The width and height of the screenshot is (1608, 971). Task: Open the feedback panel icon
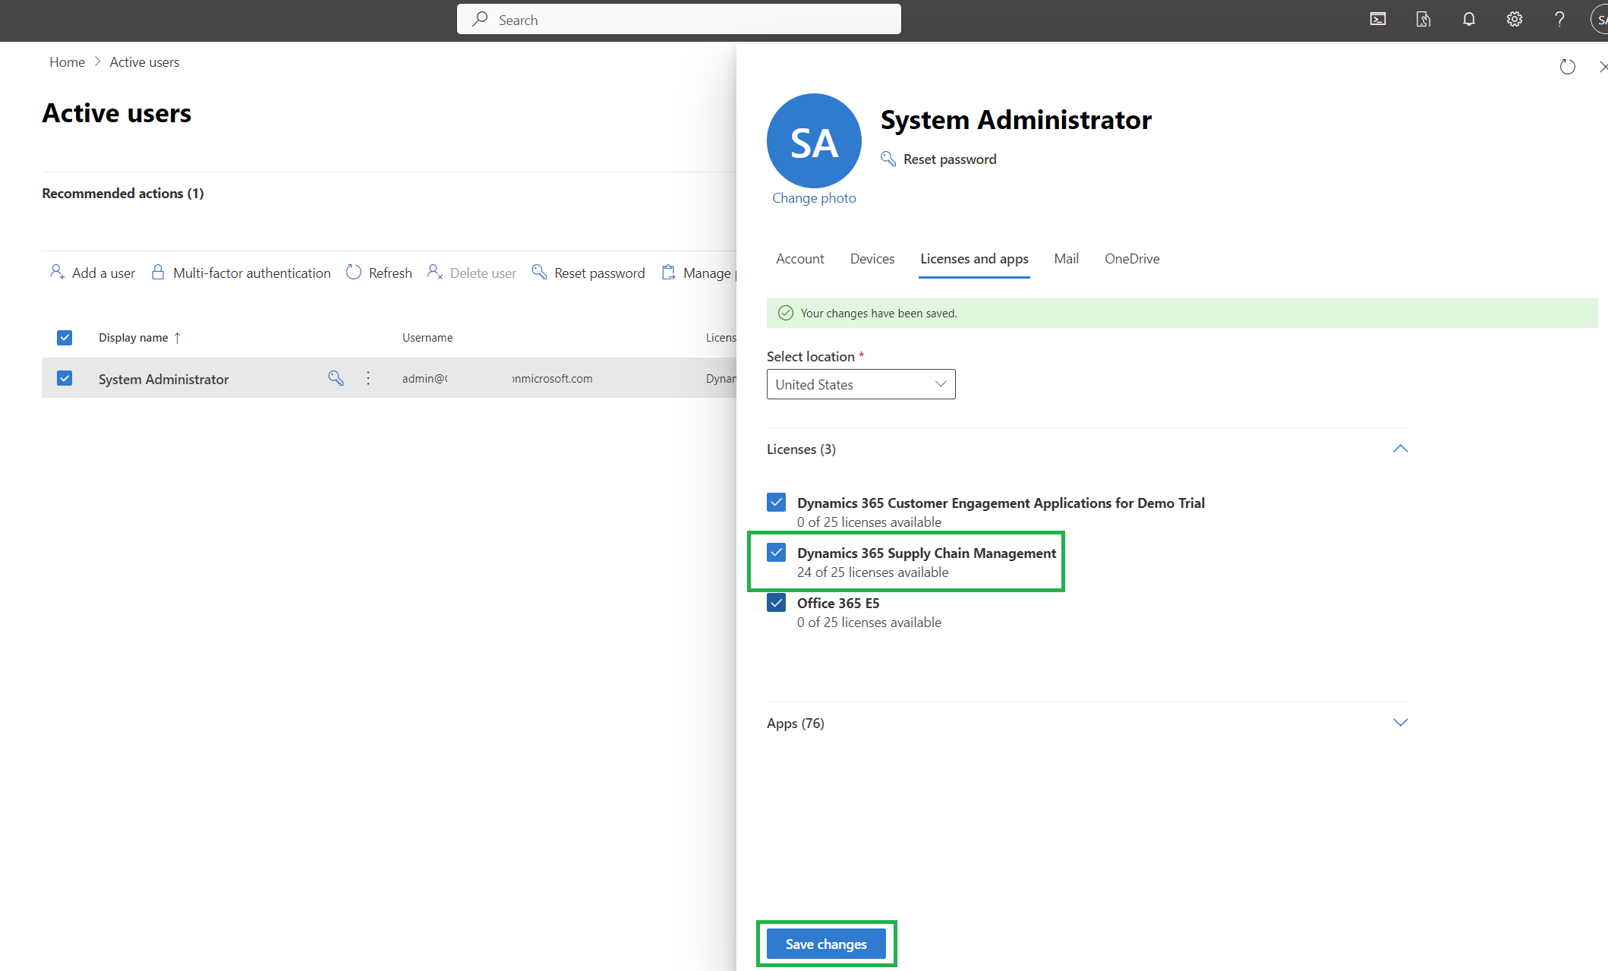point(1423,19)
